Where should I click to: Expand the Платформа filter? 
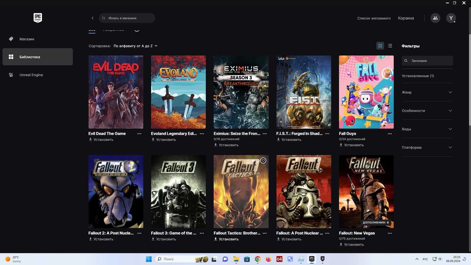427,147
